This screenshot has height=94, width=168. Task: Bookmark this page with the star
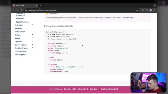pos(137,10)
